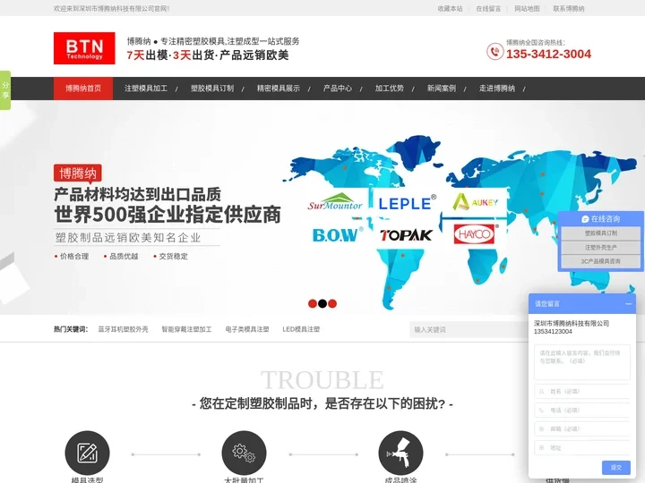645x483 pixels.
Task: Click the AUKEY brand logo
Action: (x=475, y=201)
